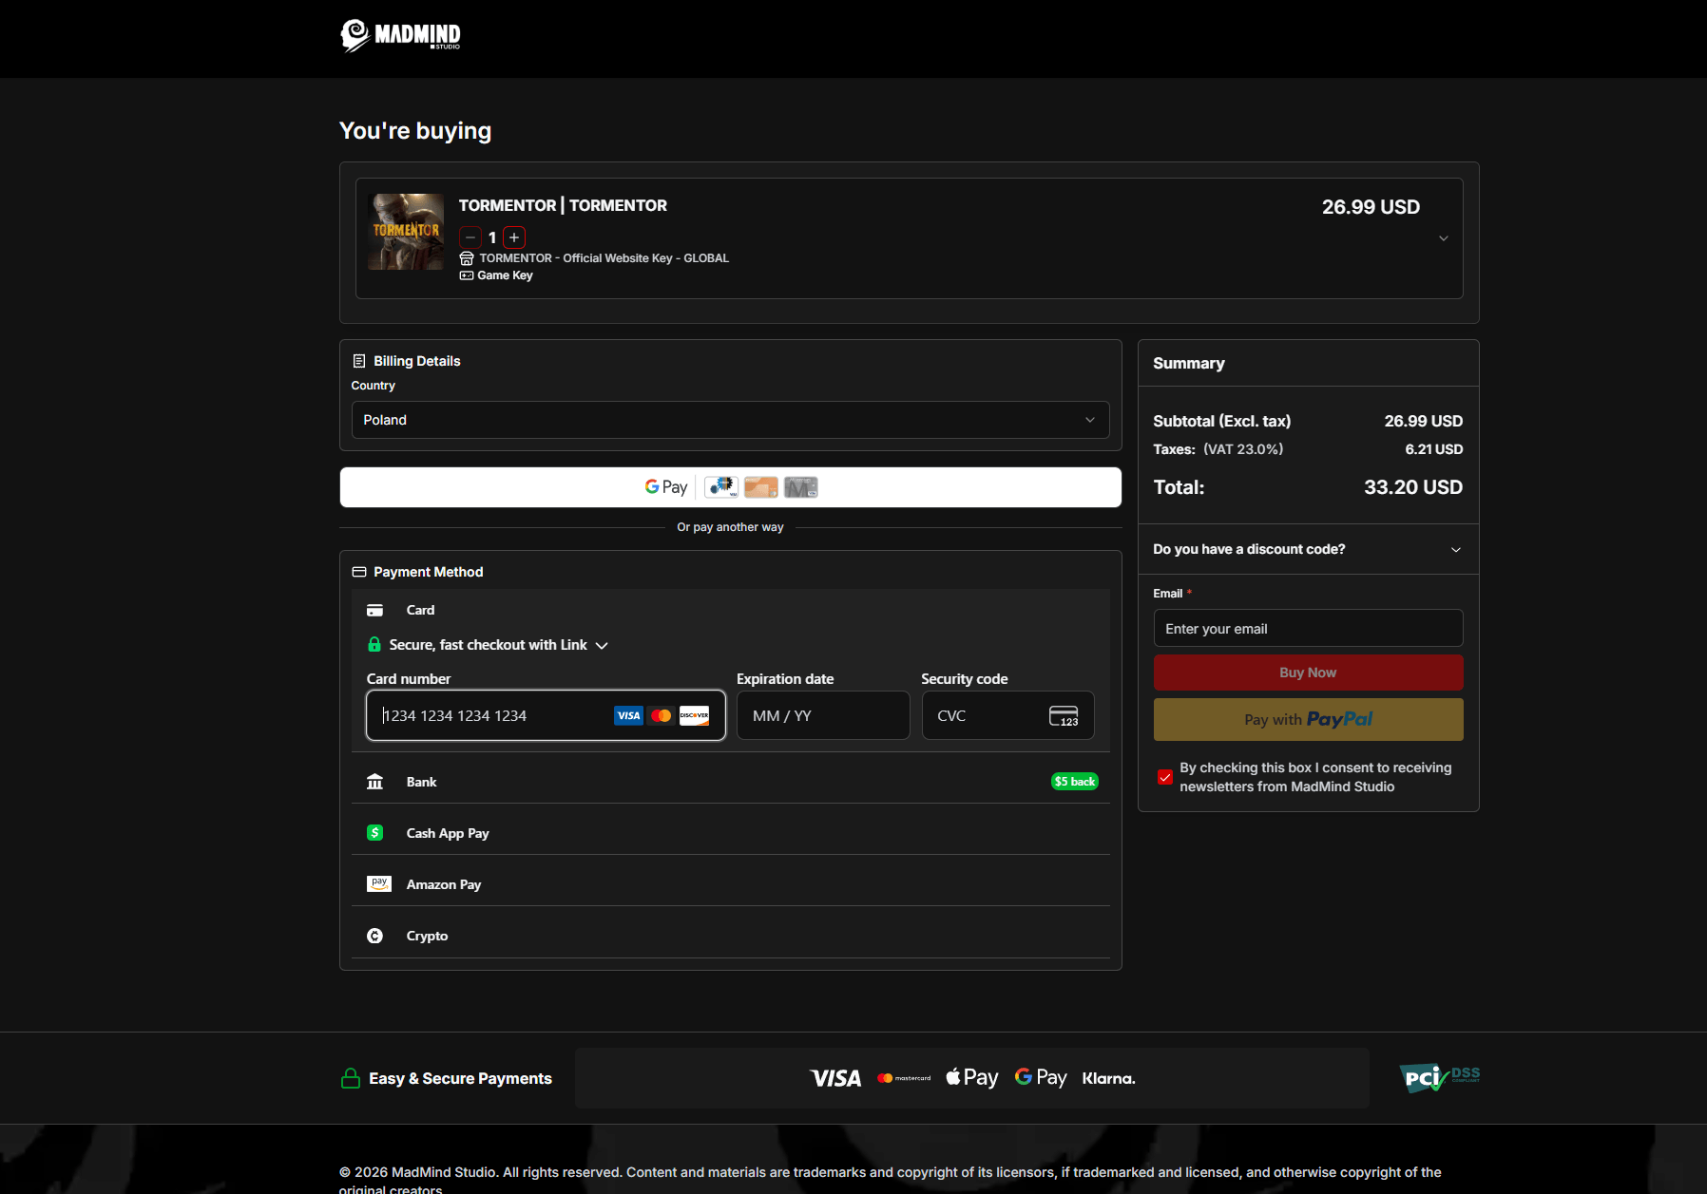This screenshot has width=1707, height=1194.
Task: Click the Total 33.20 USD amount
Action: pos(1413,487)
